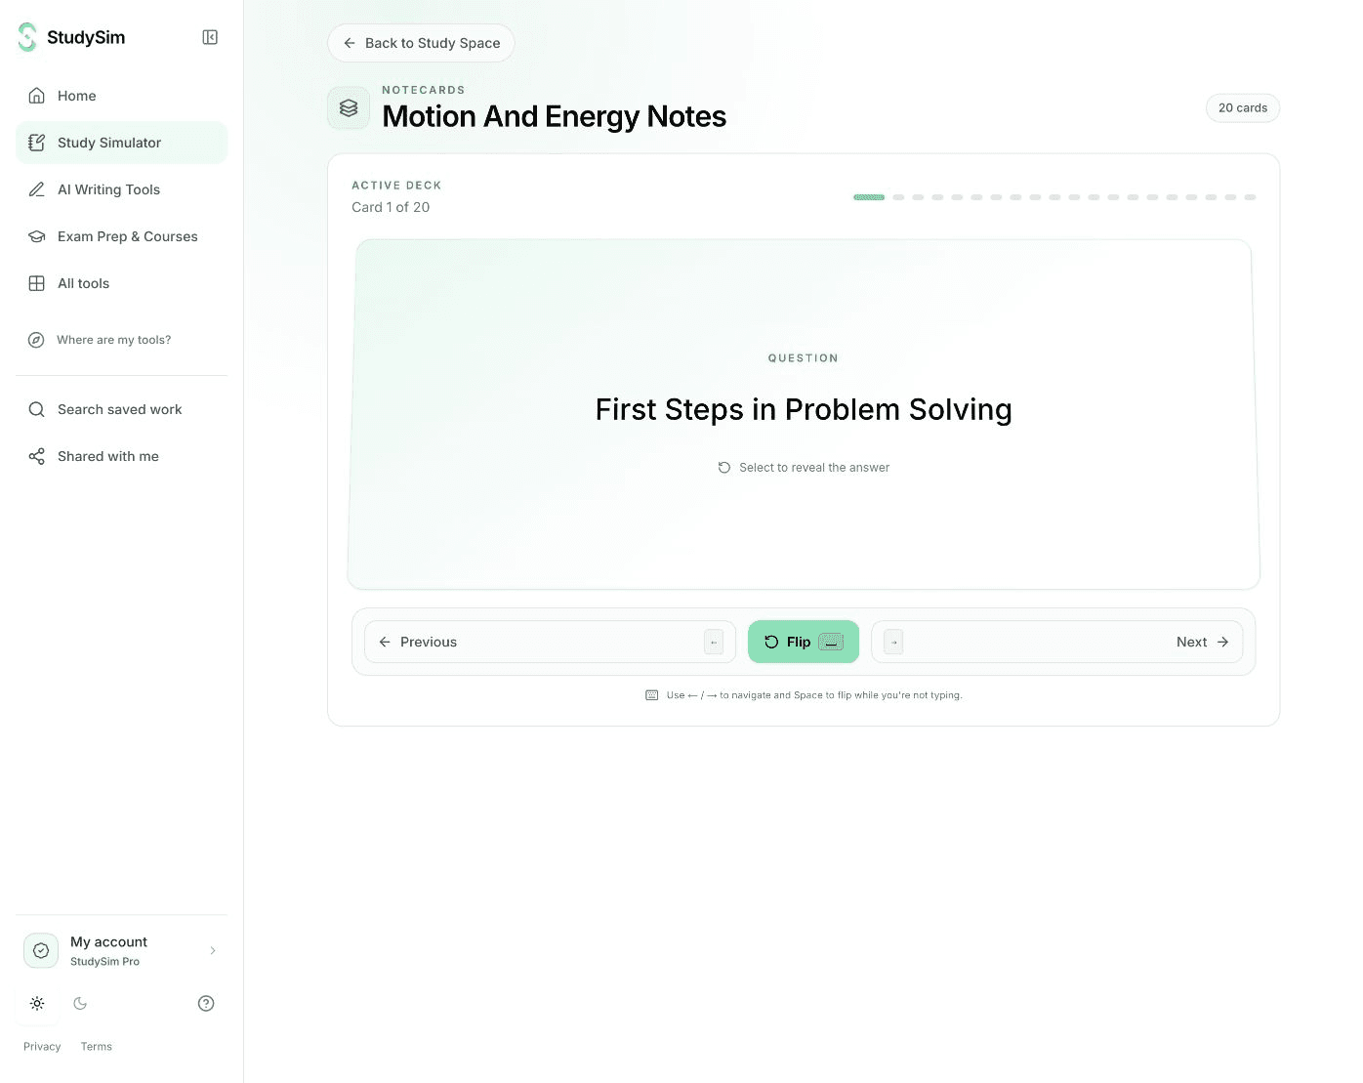
Task: Click the right-arrow key hint badge
Action: click(893, 642)
